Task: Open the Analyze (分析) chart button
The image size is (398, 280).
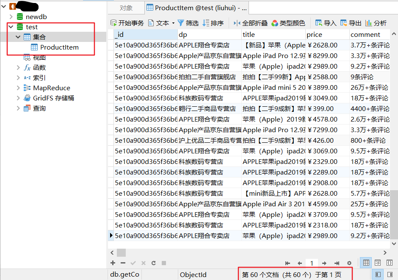Action: coord(376,23)
